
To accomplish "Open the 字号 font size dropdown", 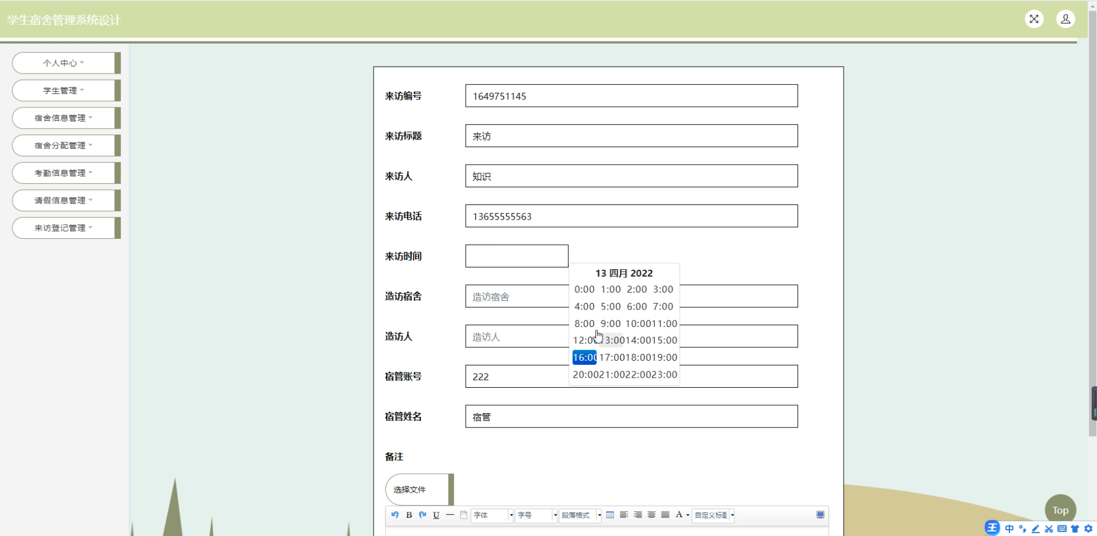I will pyautogui.click(x=536, y=515).
